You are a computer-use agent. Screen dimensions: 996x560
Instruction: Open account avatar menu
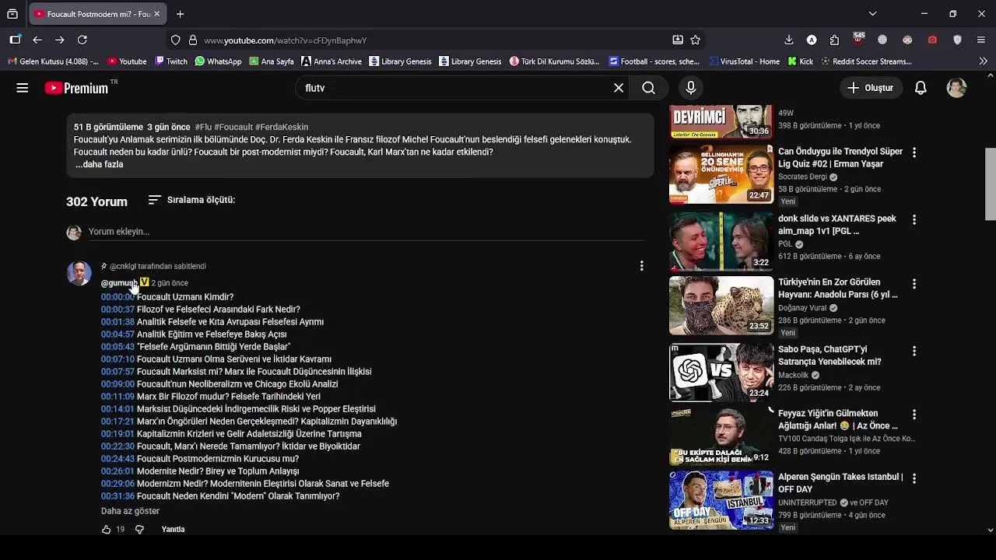tap(956, 88)
